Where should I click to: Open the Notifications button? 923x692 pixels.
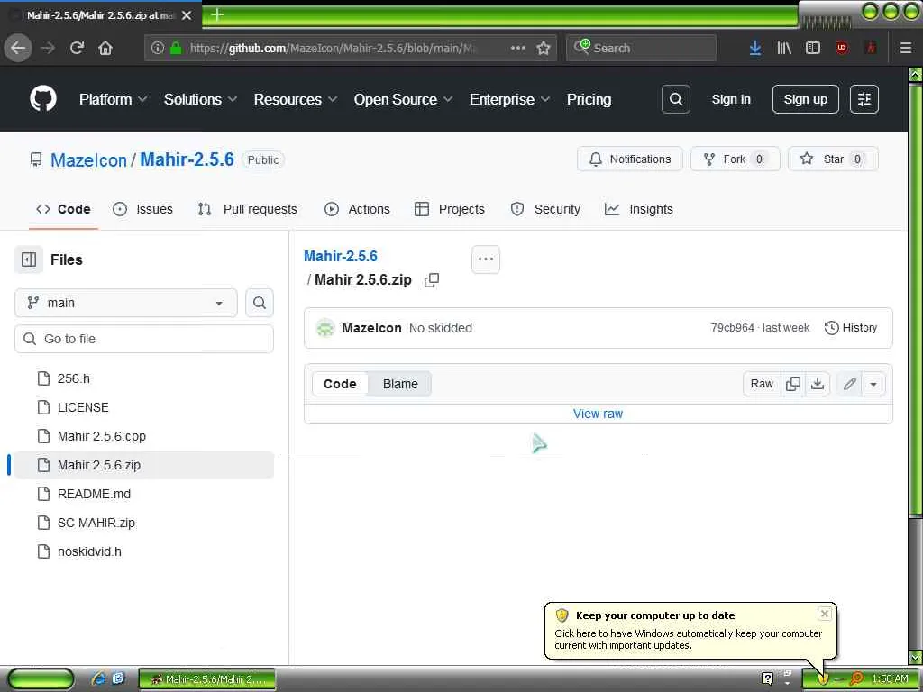(x=630, y=159)
